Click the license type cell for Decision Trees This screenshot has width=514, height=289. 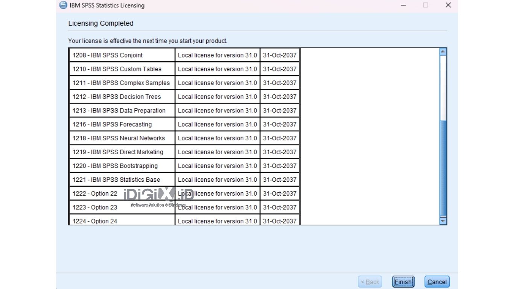click(217, 97)
